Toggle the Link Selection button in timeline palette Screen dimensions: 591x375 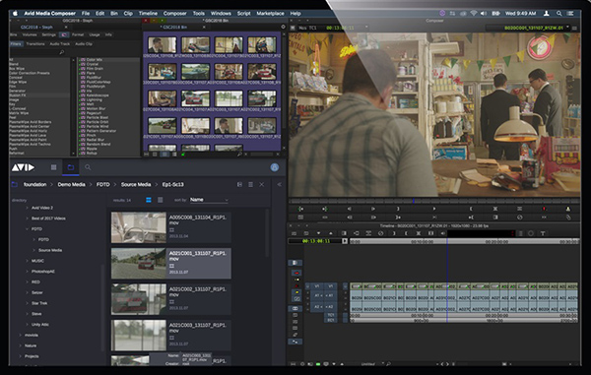[x=295, y=308]
